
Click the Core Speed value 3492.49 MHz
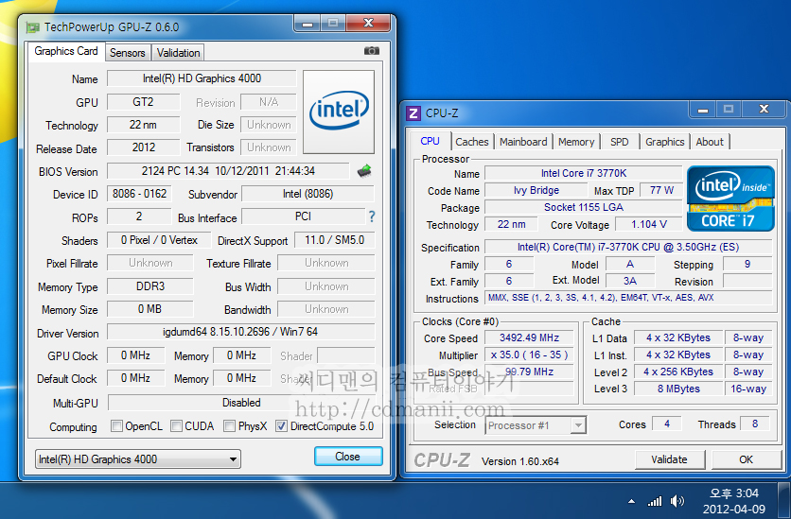(529, 337)
